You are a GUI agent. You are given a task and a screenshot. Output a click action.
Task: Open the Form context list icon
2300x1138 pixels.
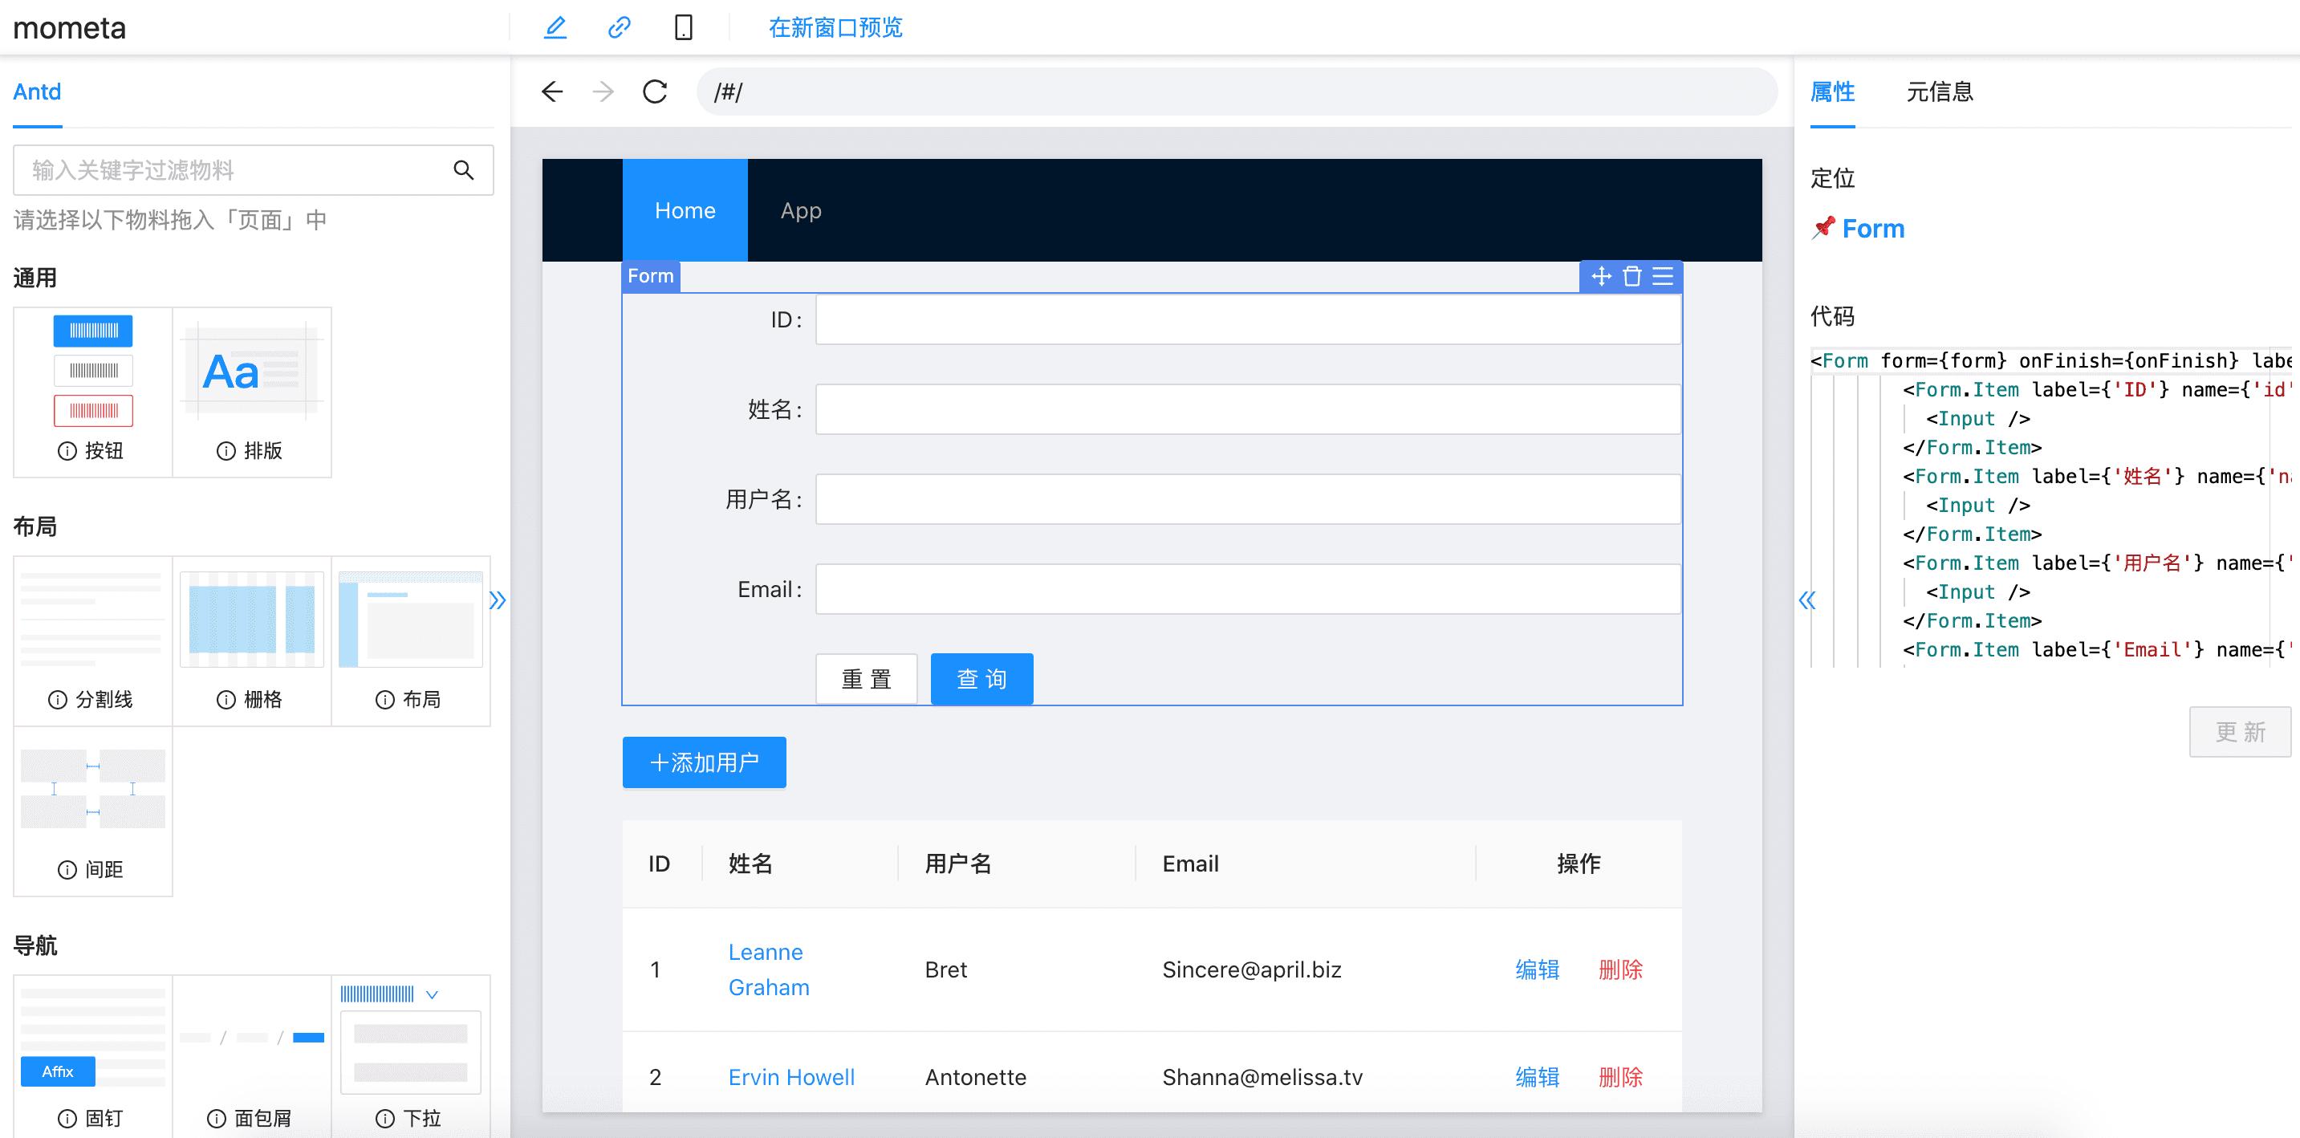[x=1663, y=277]
